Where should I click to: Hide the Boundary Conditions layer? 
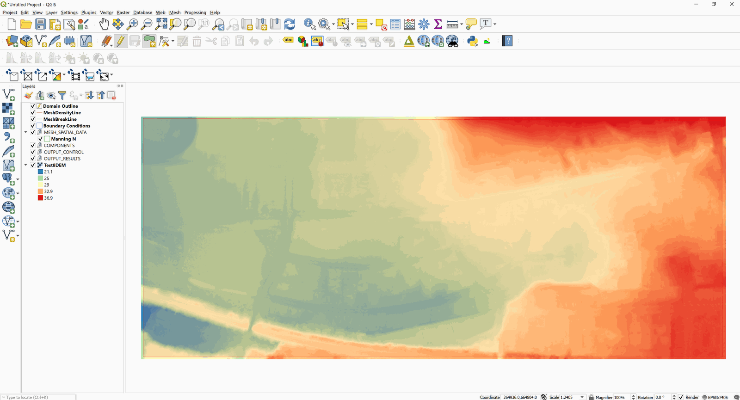tap(33, 126)
